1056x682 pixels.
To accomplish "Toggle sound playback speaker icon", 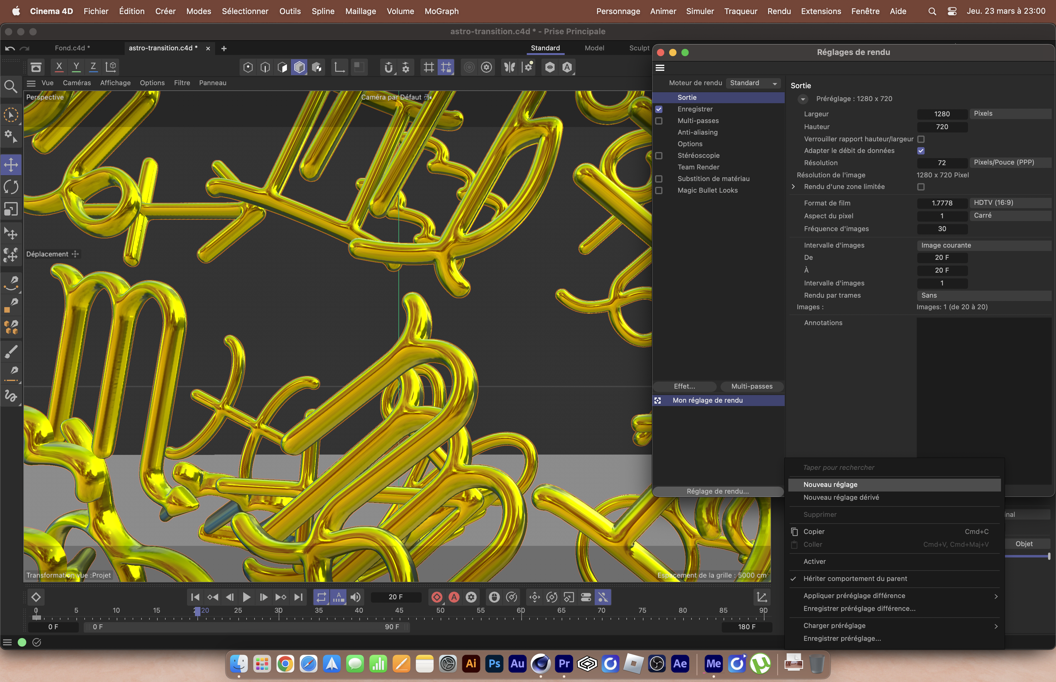I will pos(356,597).
